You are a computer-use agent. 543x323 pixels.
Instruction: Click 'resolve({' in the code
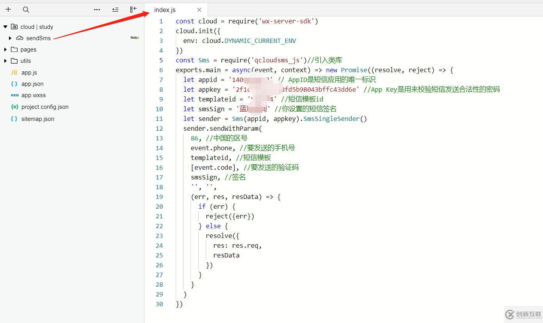[223, 236]
